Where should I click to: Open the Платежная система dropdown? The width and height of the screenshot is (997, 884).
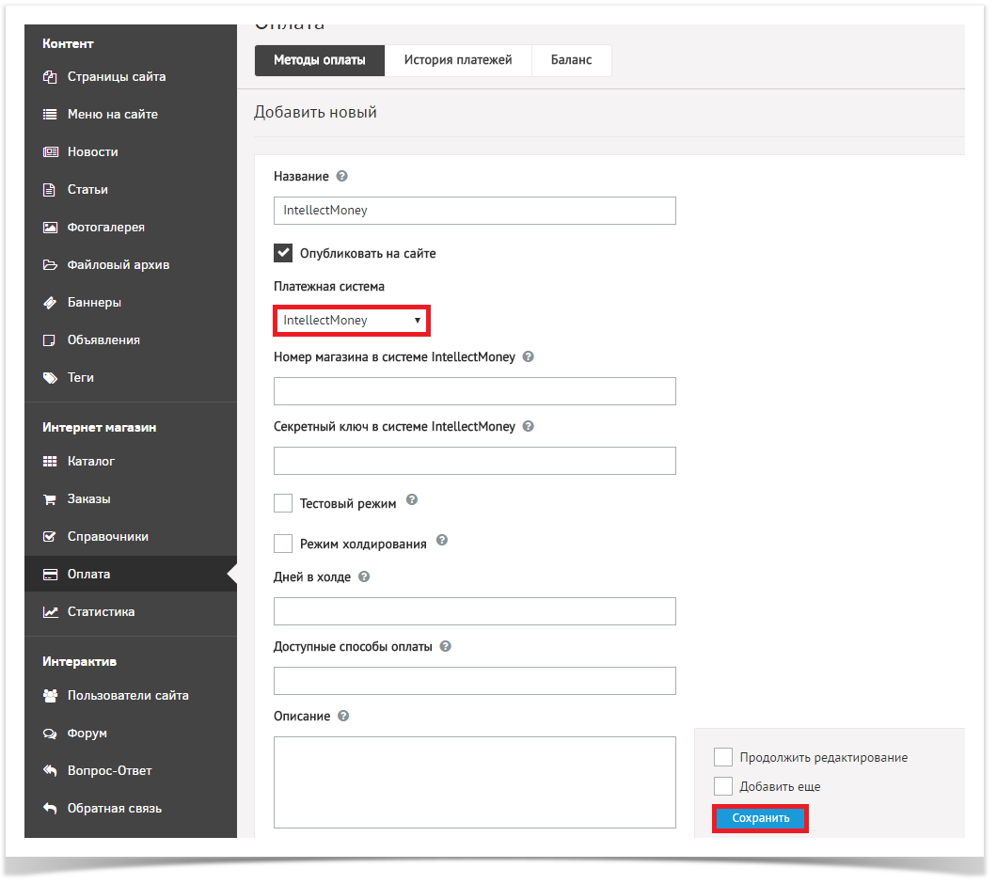[x=351, y=321]
